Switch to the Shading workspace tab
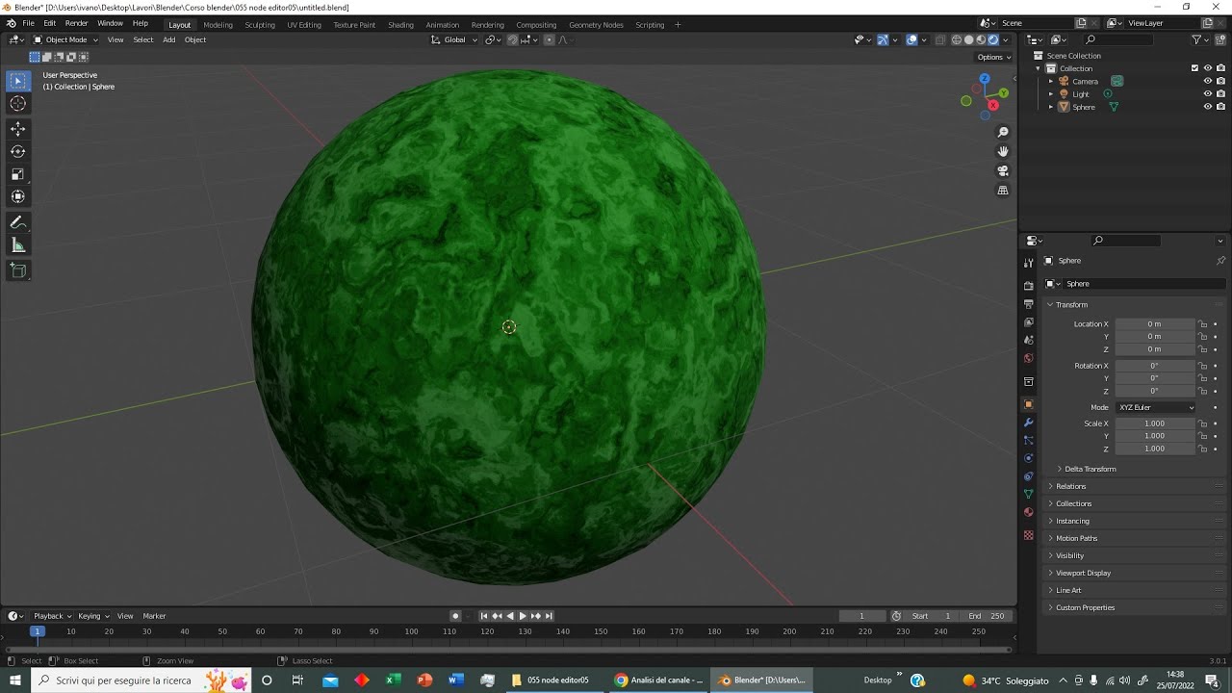The image size is (1232, 693). pos(400,24)
